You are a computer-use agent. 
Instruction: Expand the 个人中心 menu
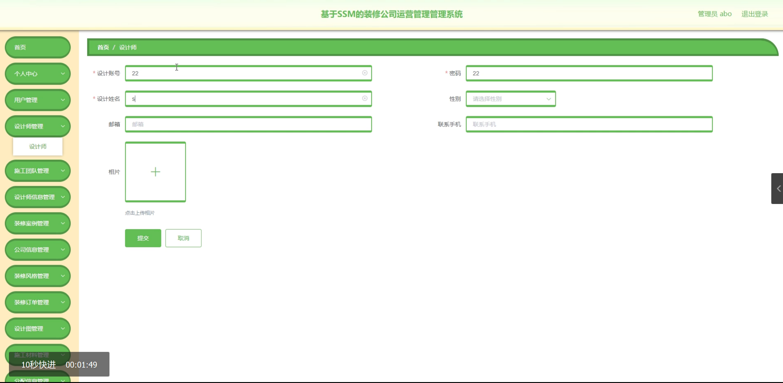point(38,74)
